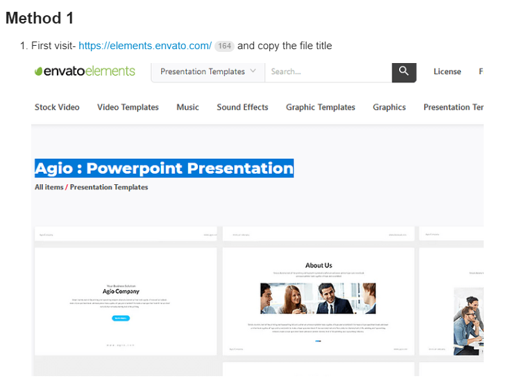The width and height of the screenshot is (508, 381).
Task: Go to Stock Video category
Action: pos(57,107)
